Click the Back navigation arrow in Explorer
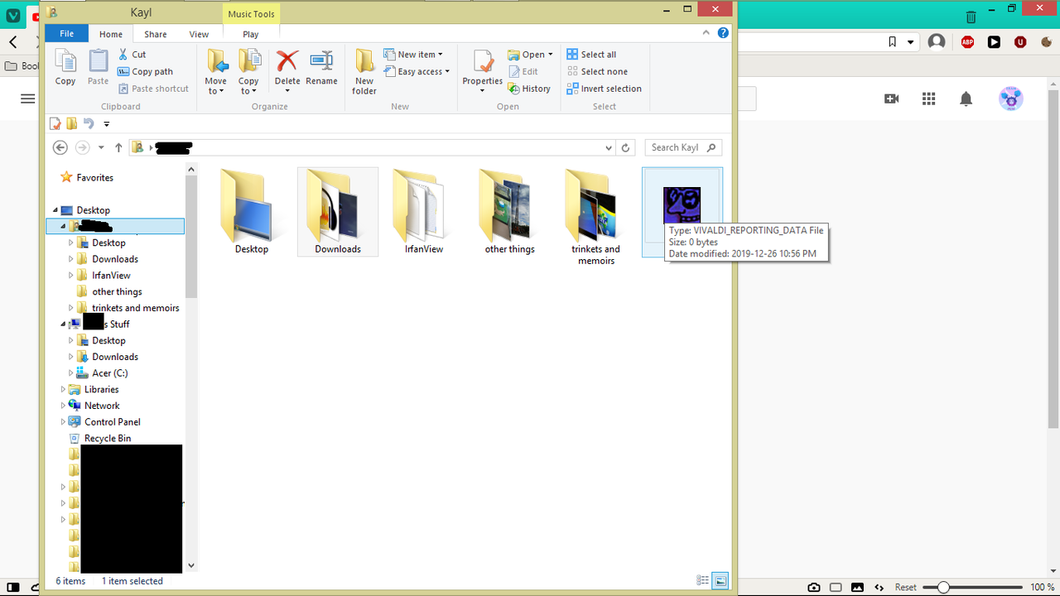 click(60, 147)
